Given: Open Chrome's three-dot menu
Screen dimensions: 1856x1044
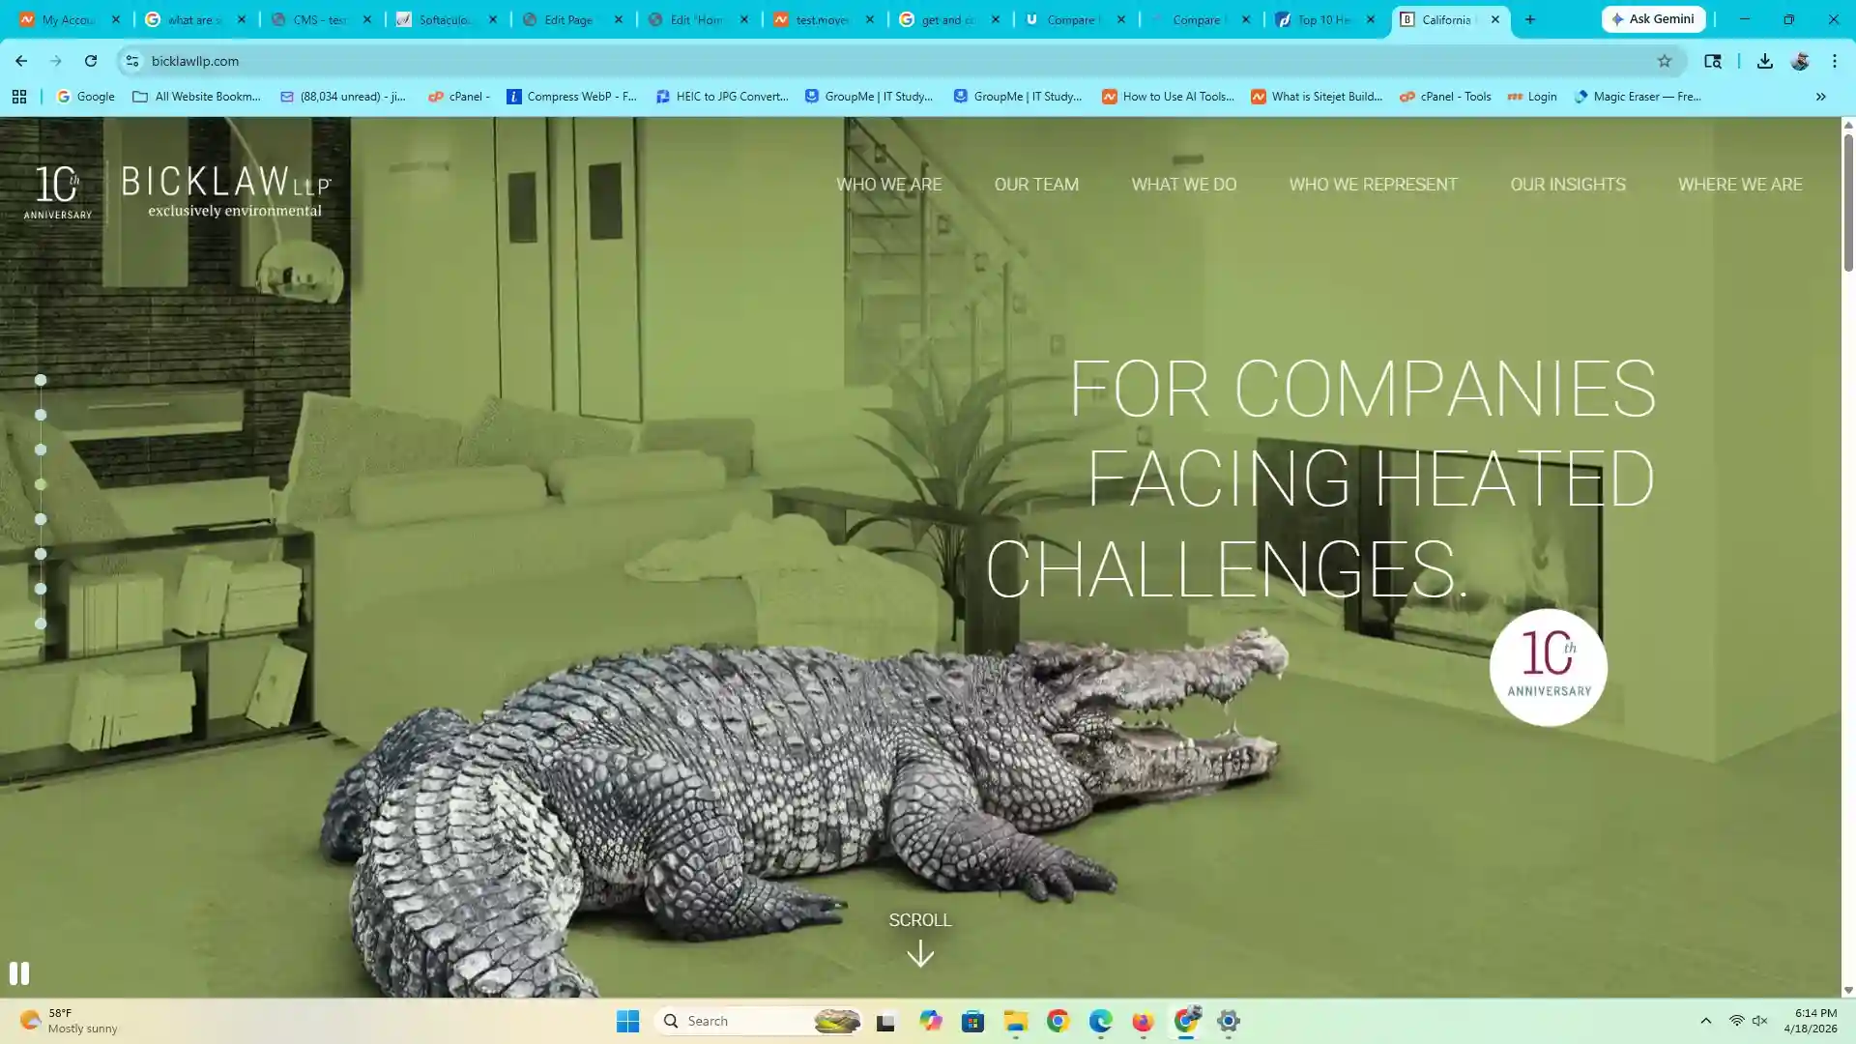Looking at the screenshot, I should click(1834, 60).
